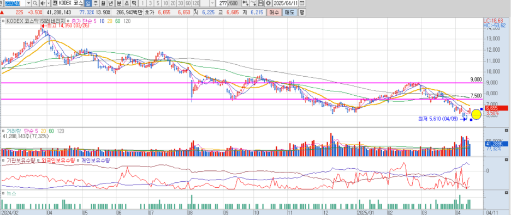Image resolution: width=511 pixels, height=215 pixels.
Task: Select the 년 yearly period button
Action: click(111, 4)
